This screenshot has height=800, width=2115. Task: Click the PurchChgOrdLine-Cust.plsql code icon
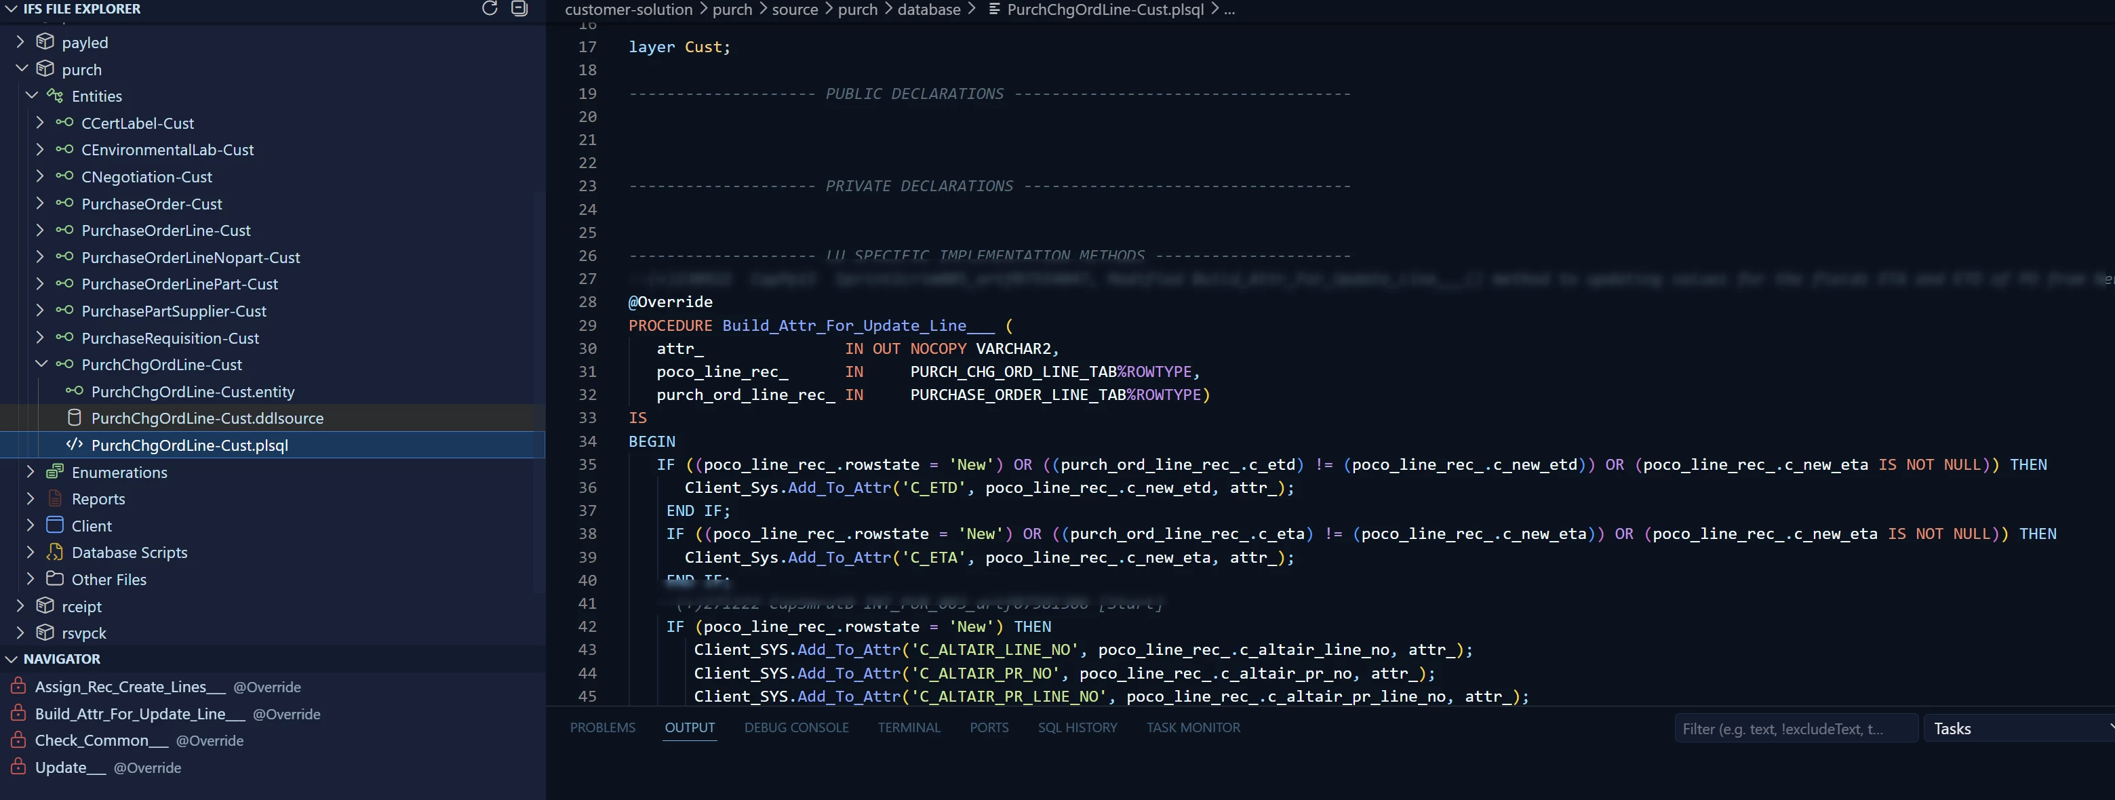pos(74,444)
